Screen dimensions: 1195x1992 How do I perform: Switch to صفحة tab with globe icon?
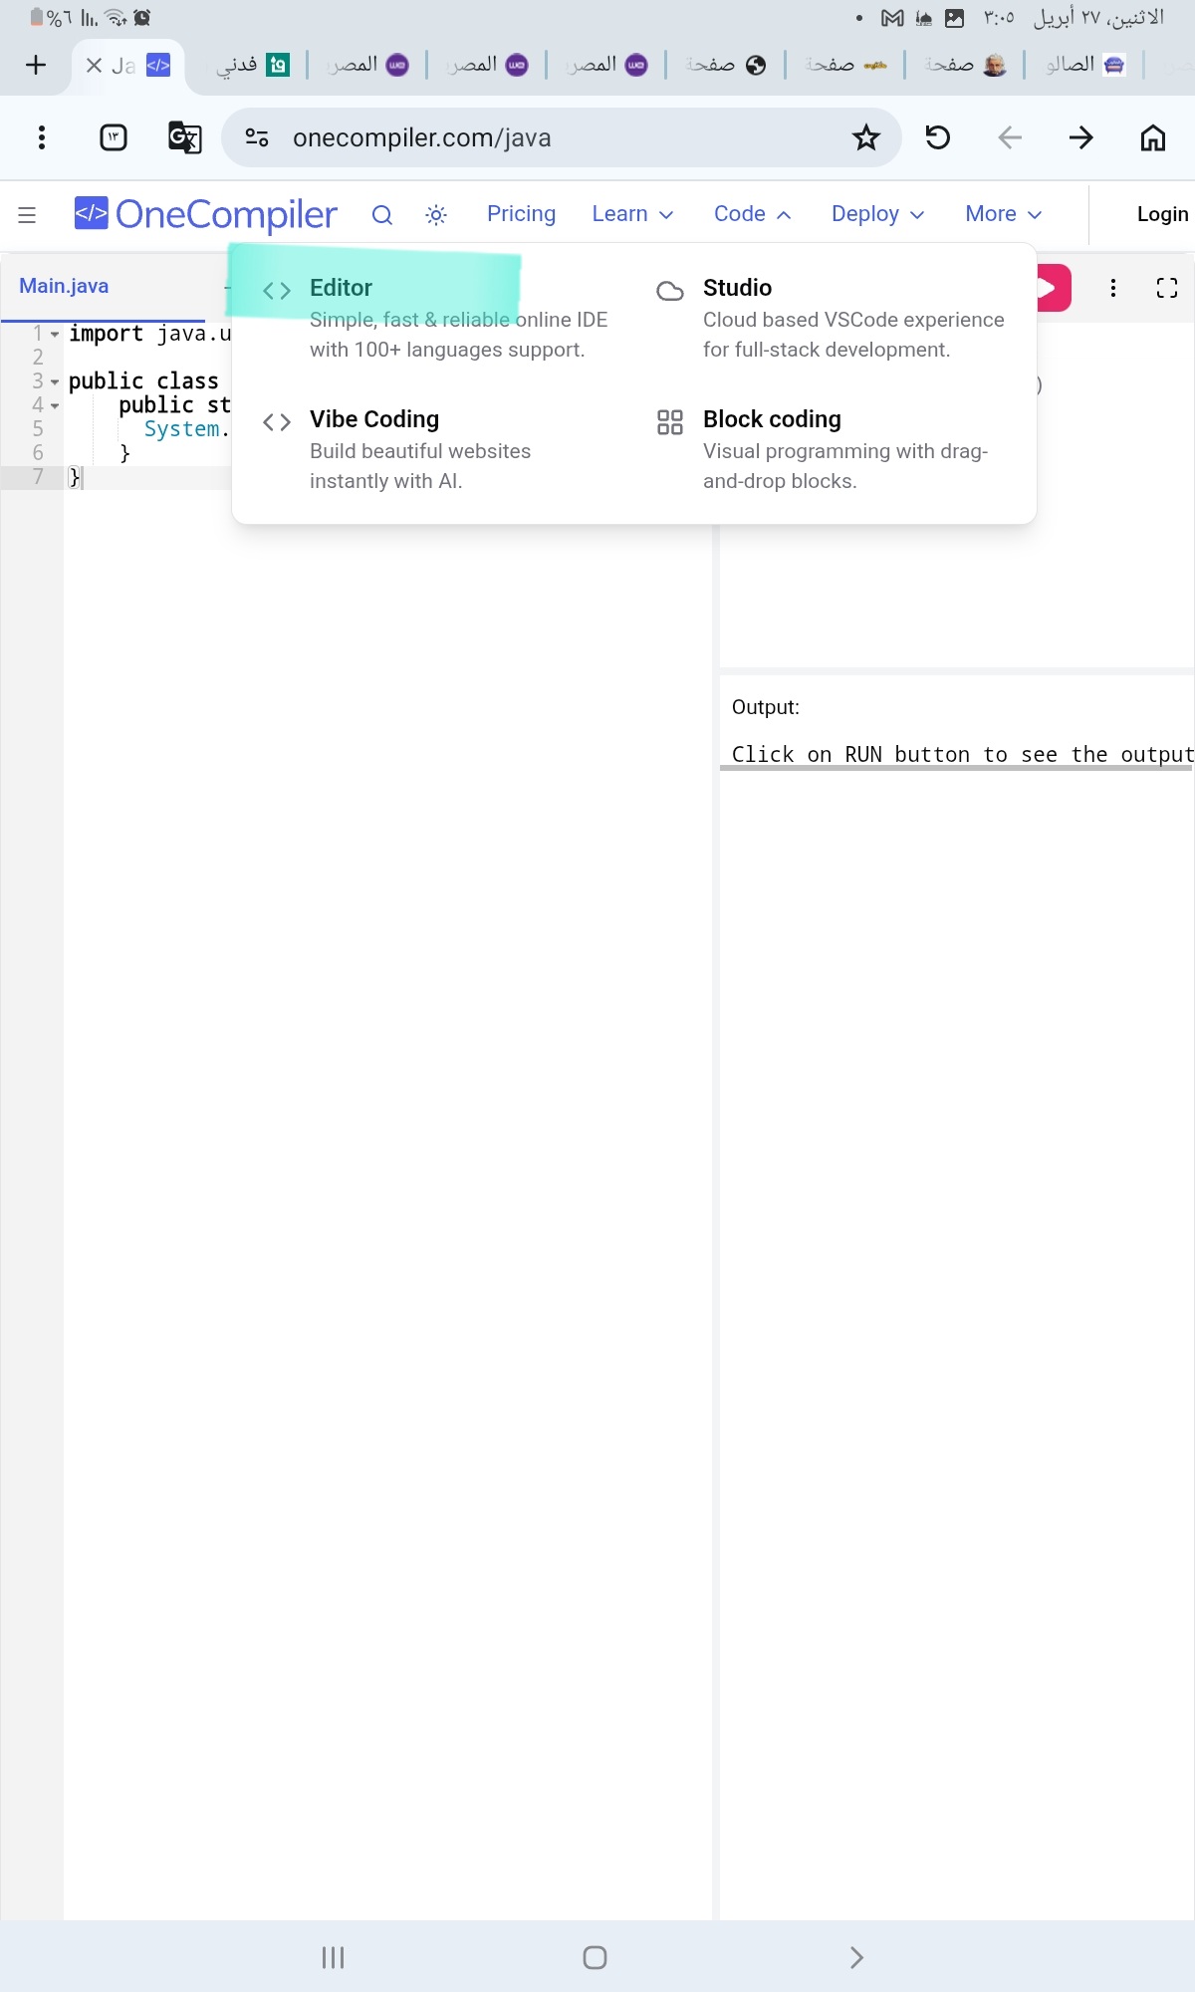point(725,65)
